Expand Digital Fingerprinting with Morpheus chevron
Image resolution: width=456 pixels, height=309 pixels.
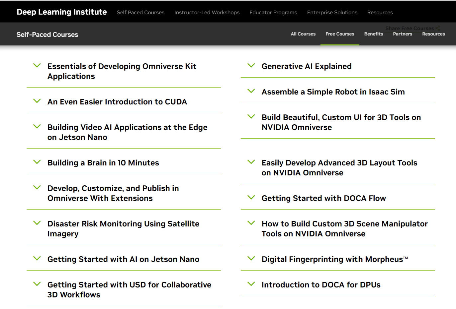tap(251, 258)
